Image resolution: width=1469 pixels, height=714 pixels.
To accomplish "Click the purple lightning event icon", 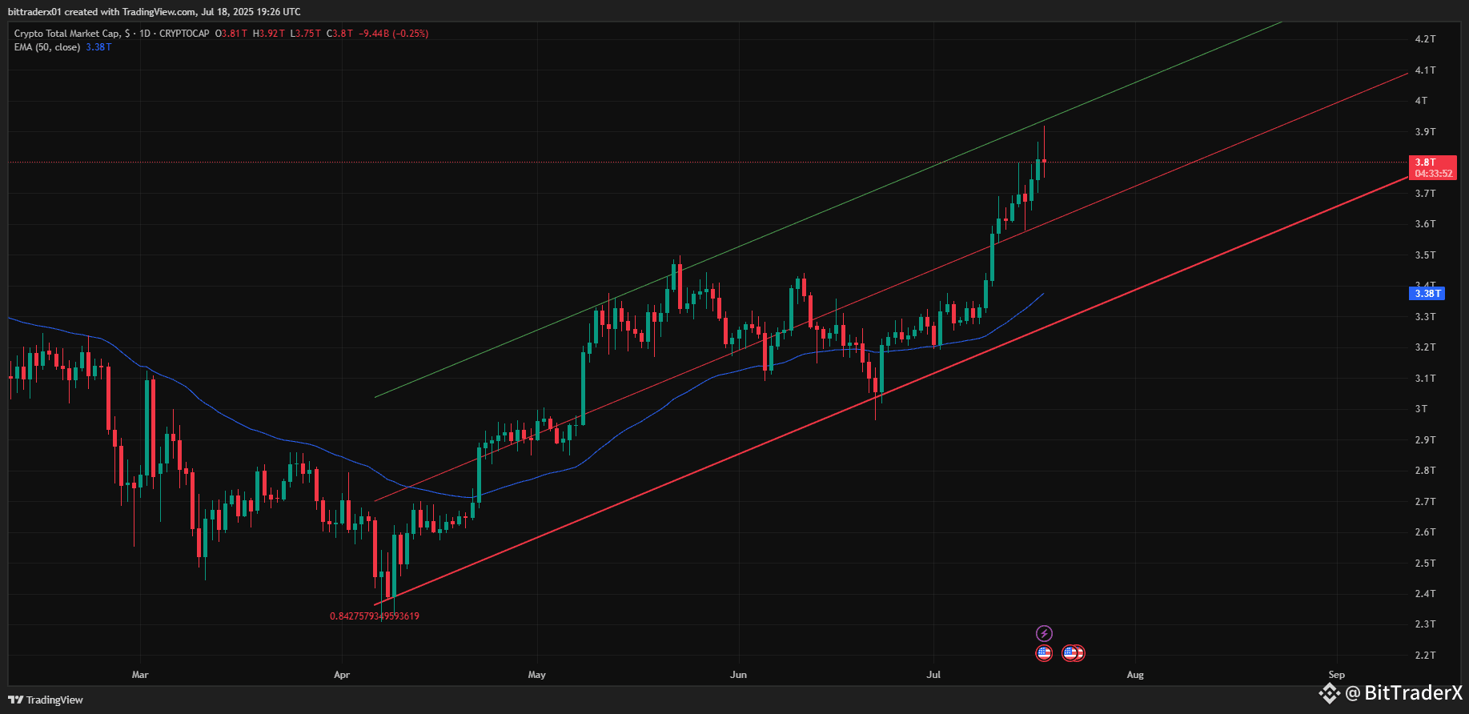I will (1044, 633).
